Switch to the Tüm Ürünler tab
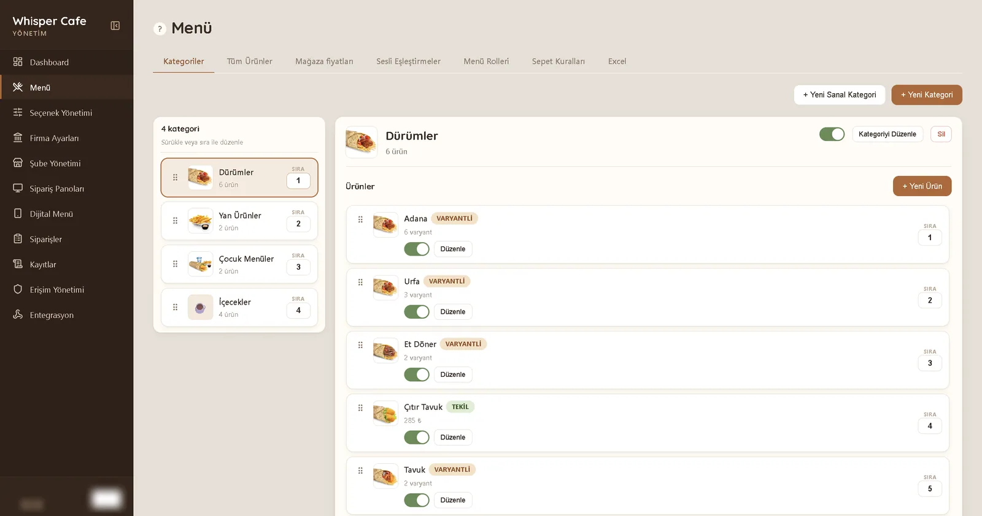This screenshot has width=982, height=516. point(249,61)
